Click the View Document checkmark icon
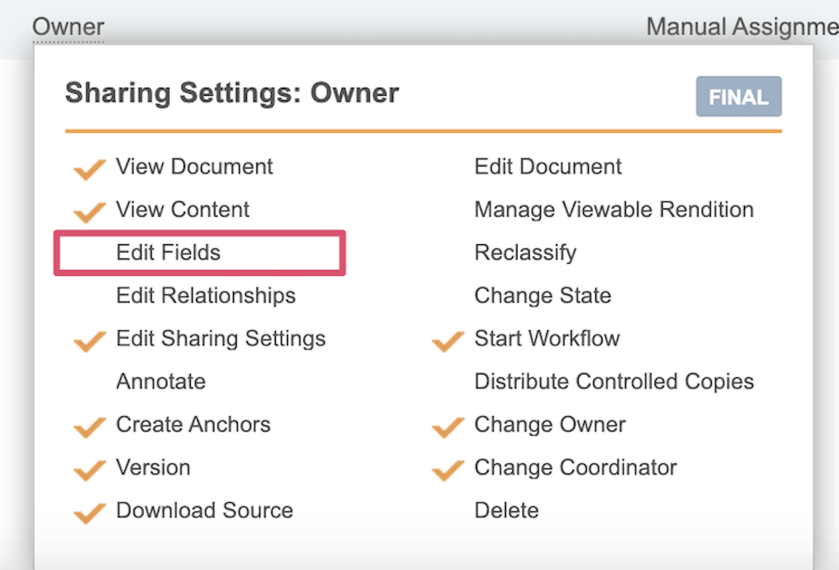This screenshot has height=570, width=839. point(89,169)
